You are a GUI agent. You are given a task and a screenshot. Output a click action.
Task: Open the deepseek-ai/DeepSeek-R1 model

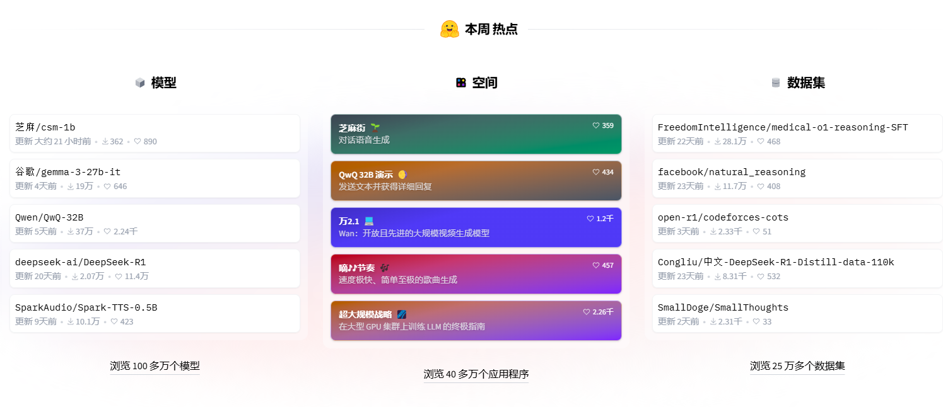tap(155, 268)
